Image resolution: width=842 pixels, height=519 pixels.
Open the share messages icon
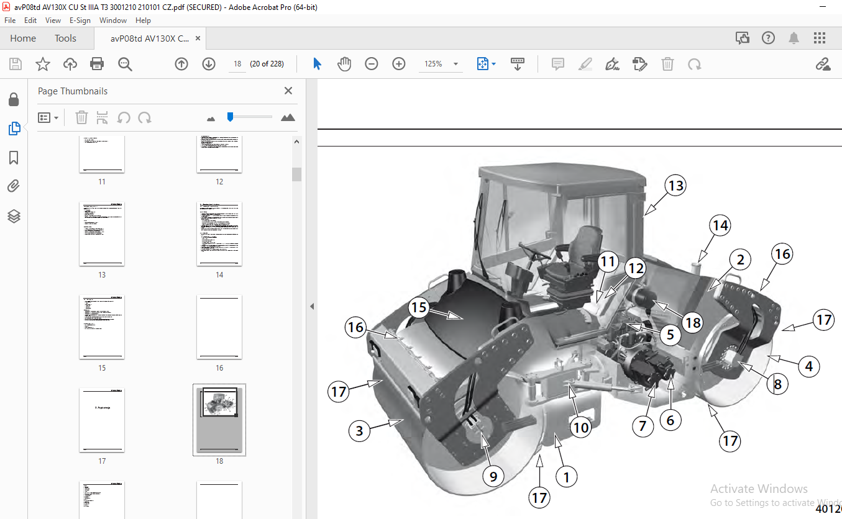[743, 38]
